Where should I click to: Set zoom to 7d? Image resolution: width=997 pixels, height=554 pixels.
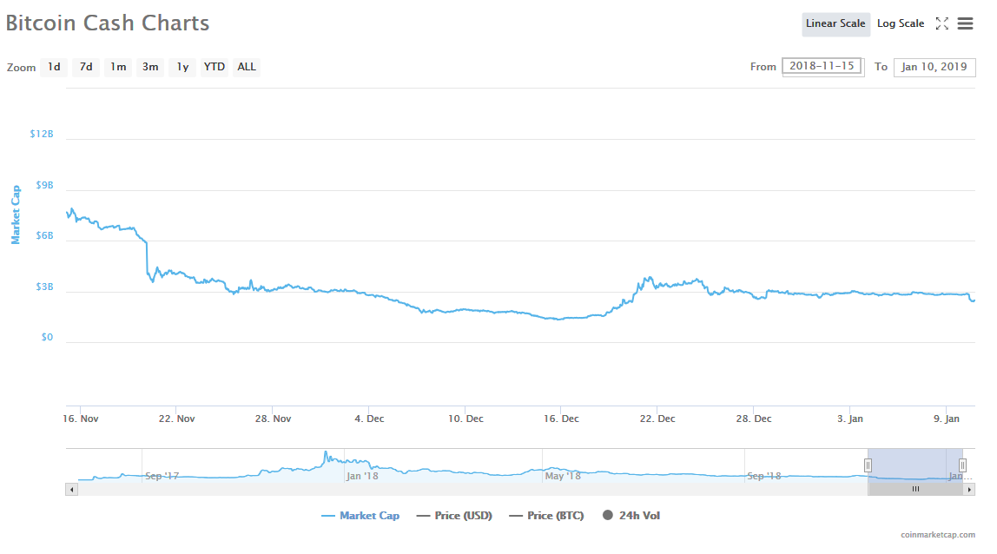tap(86, 67)
